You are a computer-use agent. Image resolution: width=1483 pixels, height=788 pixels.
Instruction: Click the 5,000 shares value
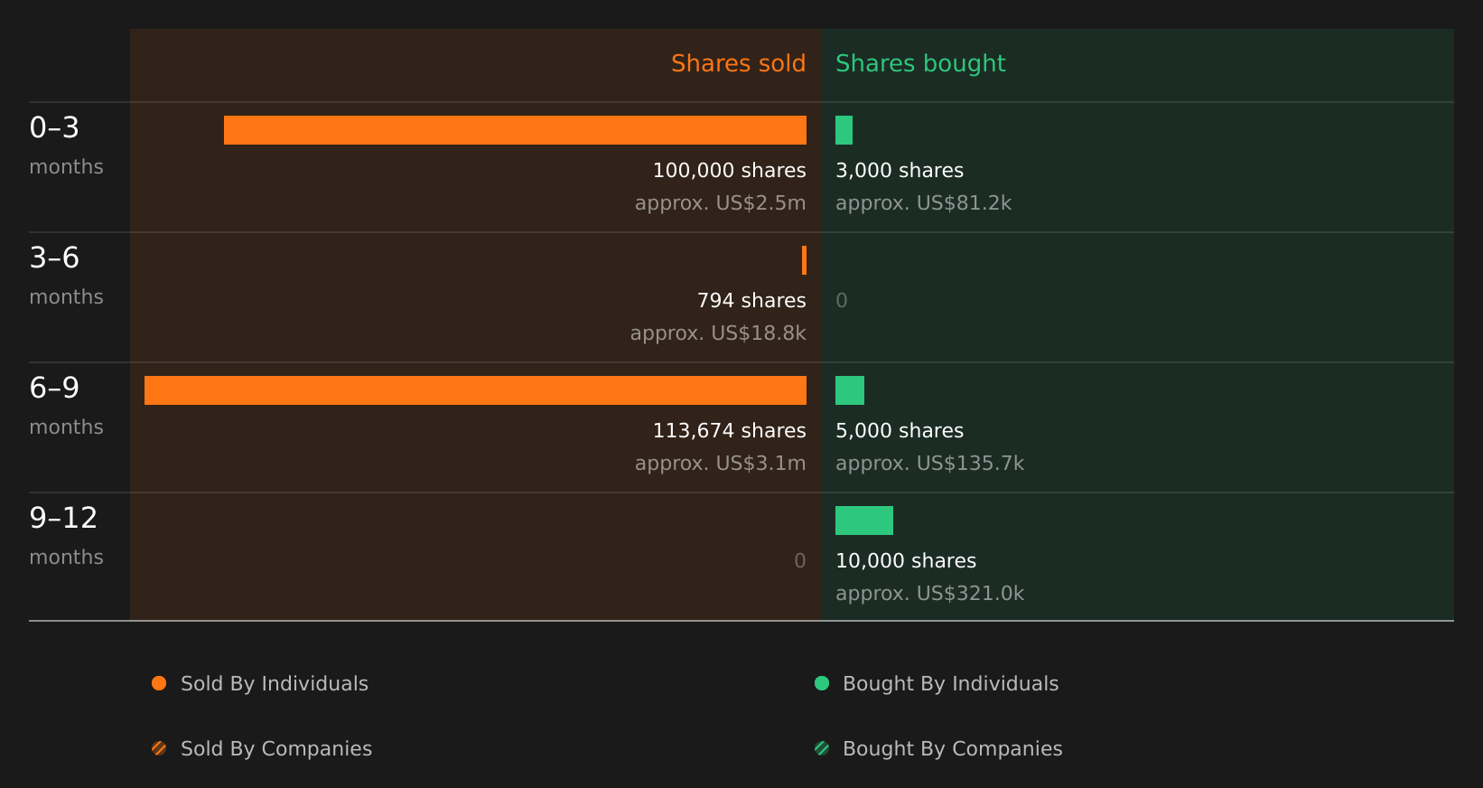[900, 431]
